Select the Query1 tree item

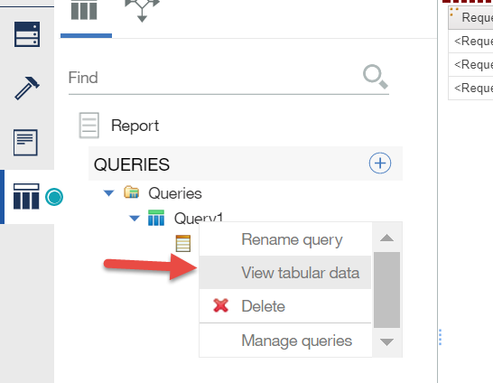tap(199, 218)
